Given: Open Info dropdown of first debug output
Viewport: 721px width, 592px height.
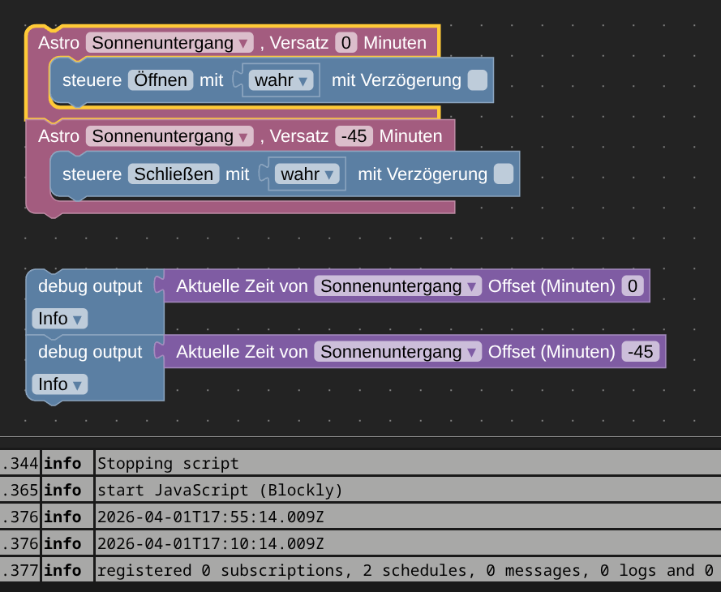Looking at the screenshot, I should 60,319.
